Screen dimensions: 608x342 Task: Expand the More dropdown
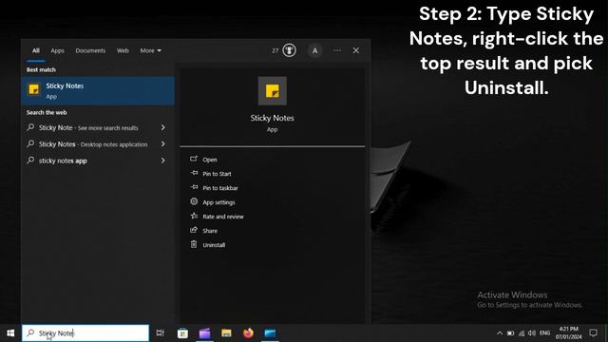point(150,50)
